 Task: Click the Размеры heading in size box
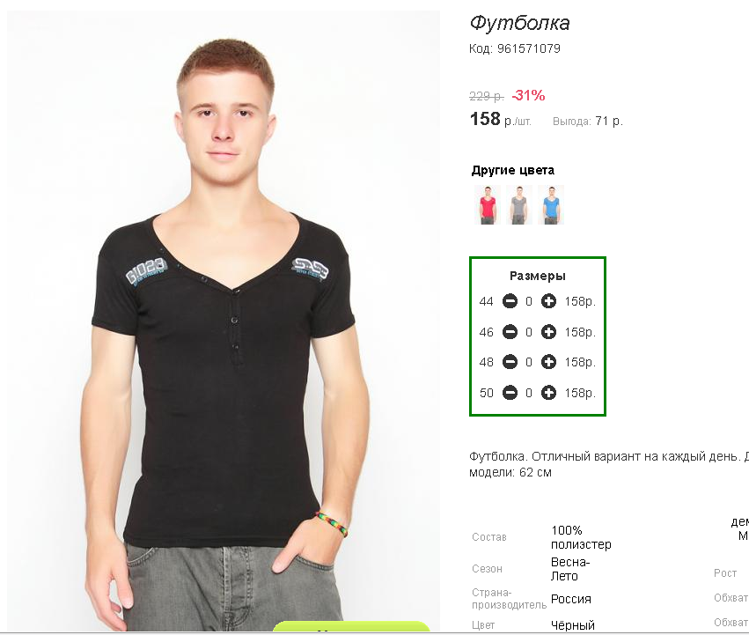538,276
